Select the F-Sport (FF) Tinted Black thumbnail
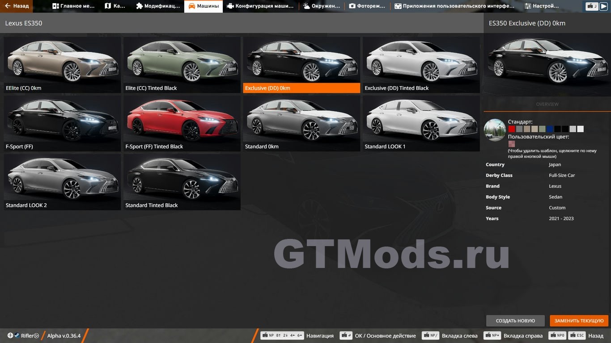 coord(182,123)
